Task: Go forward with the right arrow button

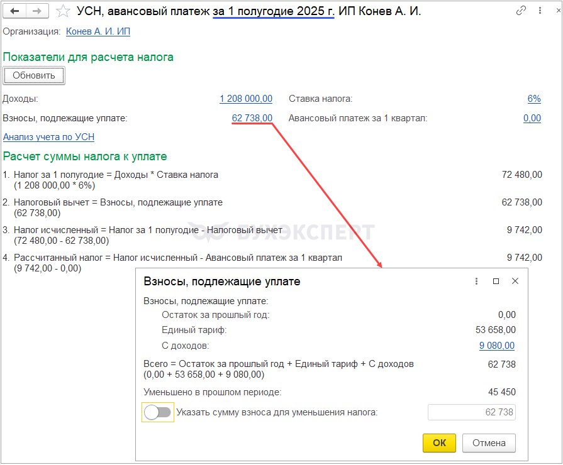Action: [x=37, y=11]
